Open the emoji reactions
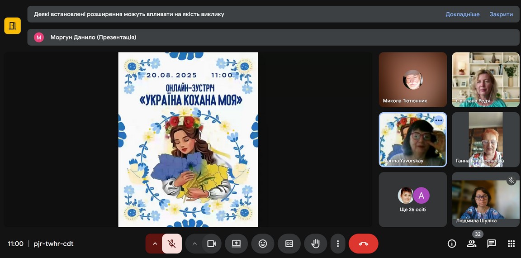Image resolution: width=521 pixels, height=258 pixels. (263, 244)
